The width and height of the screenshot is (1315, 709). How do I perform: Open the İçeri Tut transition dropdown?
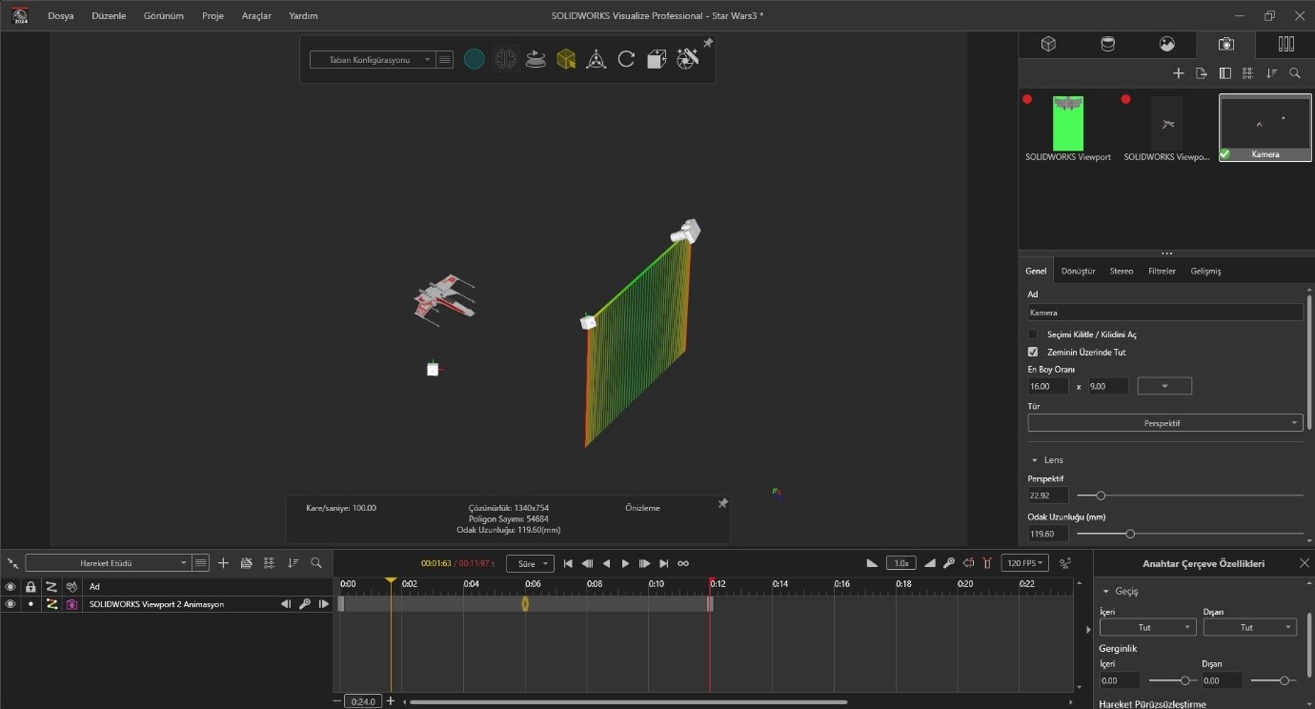pos(1147,627)
